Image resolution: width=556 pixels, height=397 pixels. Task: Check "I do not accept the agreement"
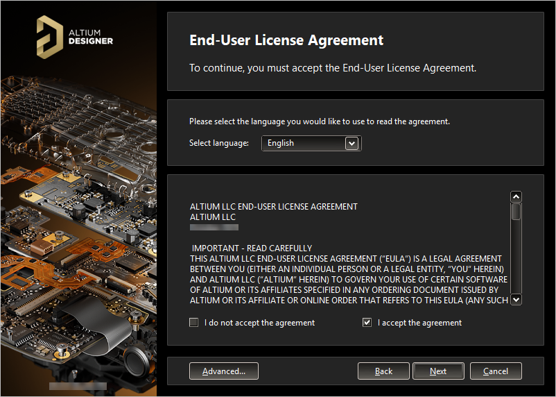click(x=193, y=323)
